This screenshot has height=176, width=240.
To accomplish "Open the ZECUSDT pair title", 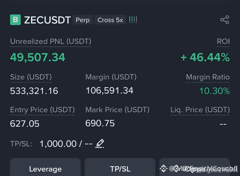I will (x=47, y=20).
